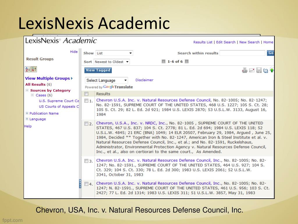Open result 1 Chevron v. Natural Resources case
The width and height of the screenshot is (298, 224).
pyautogui.click(x=153, y=100)
